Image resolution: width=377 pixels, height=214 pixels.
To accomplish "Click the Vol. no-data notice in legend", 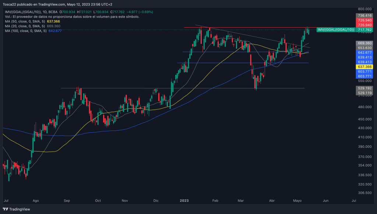I will [72, 17].
